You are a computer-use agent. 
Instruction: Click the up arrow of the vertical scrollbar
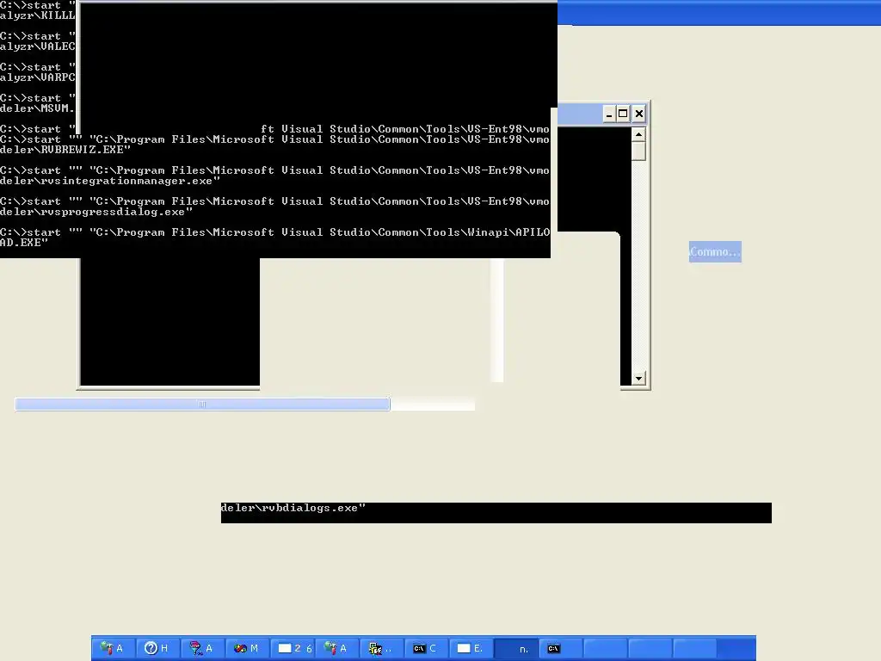638,134
